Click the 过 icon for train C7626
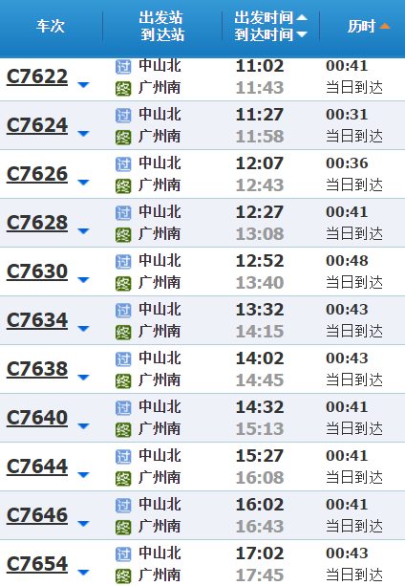Image resolution: width=405 pixels, height=586 pixels. 123,164
